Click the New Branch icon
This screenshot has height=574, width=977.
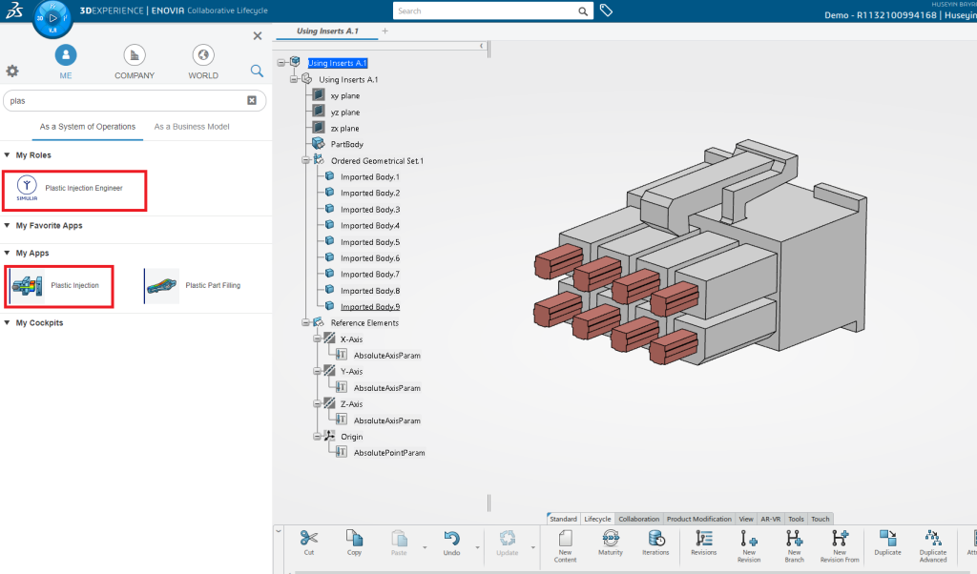[x=794, y=539]
